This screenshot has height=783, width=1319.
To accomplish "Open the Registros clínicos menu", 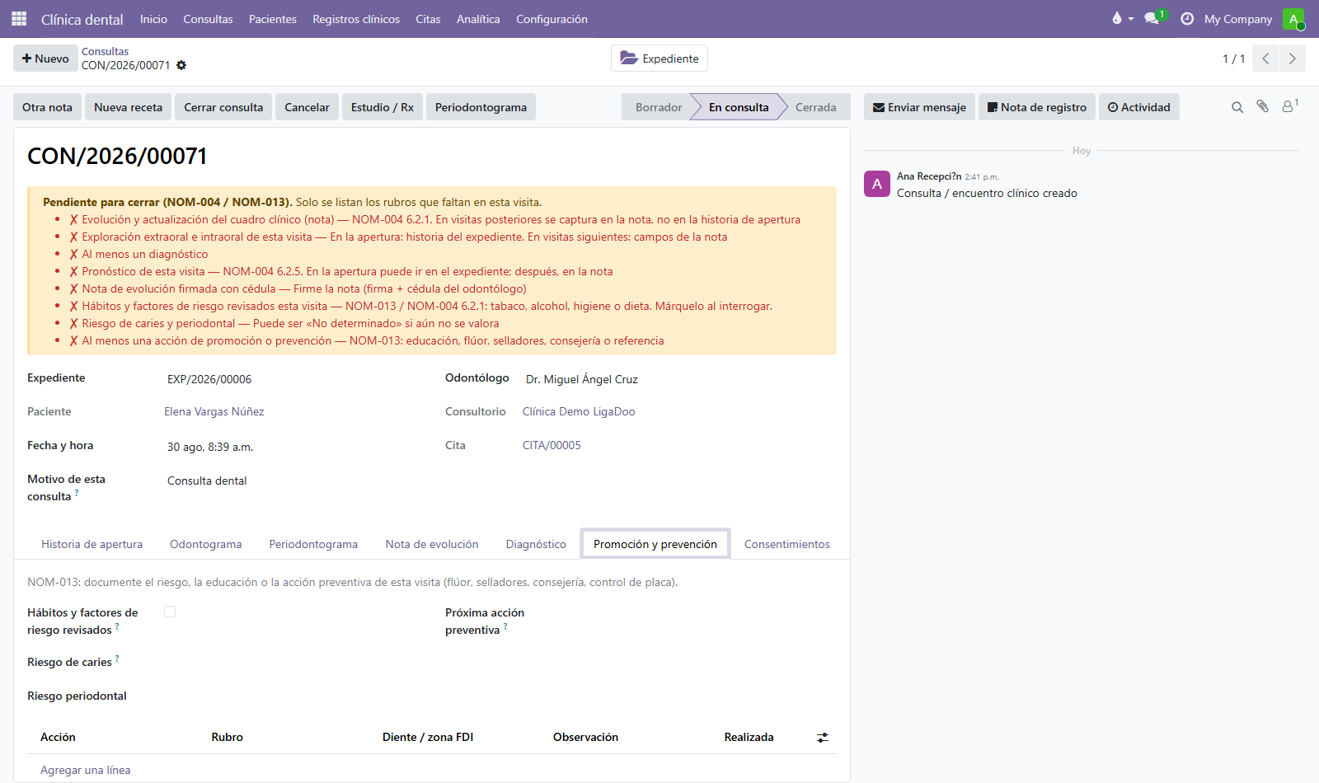I will click(x=356, y=19).
